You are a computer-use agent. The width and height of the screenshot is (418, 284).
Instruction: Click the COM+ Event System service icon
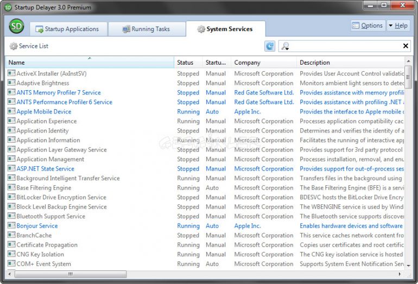click(x=11, y=263)
